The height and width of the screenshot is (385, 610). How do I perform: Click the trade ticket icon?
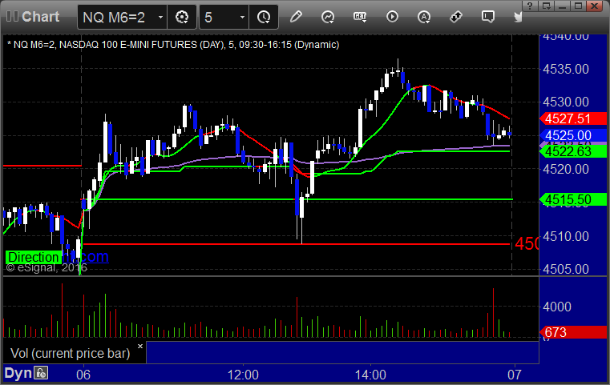click(456, 17)
